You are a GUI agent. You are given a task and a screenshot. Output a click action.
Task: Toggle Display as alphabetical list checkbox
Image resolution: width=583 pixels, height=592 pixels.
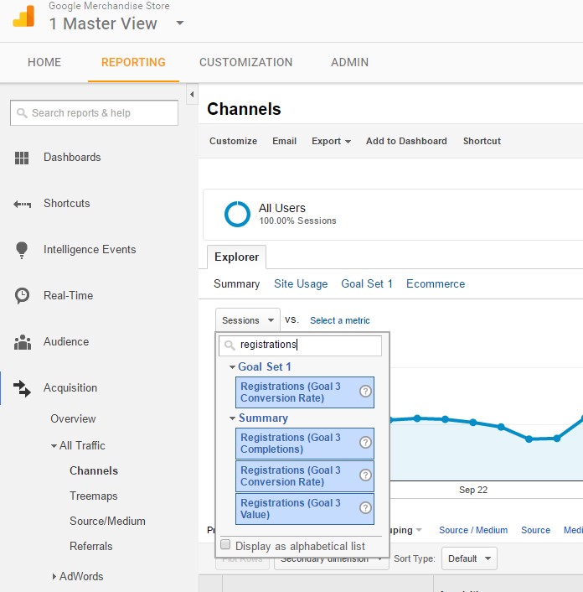[x=225, y=544]
